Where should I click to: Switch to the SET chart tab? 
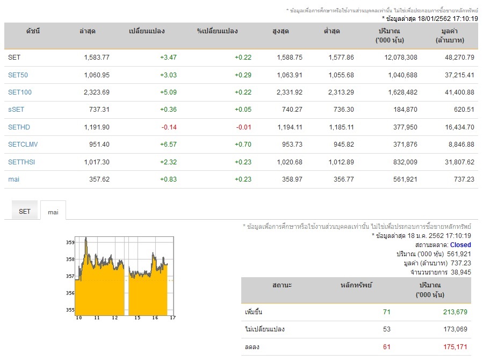pos(25,211)
